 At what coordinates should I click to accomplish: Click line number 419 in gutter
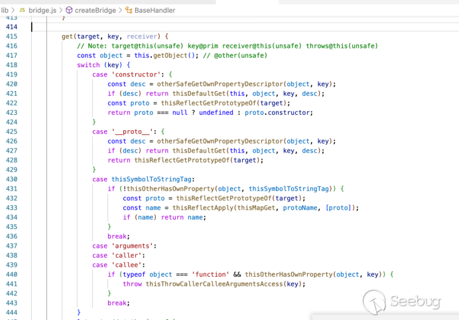tap(12, 74)
